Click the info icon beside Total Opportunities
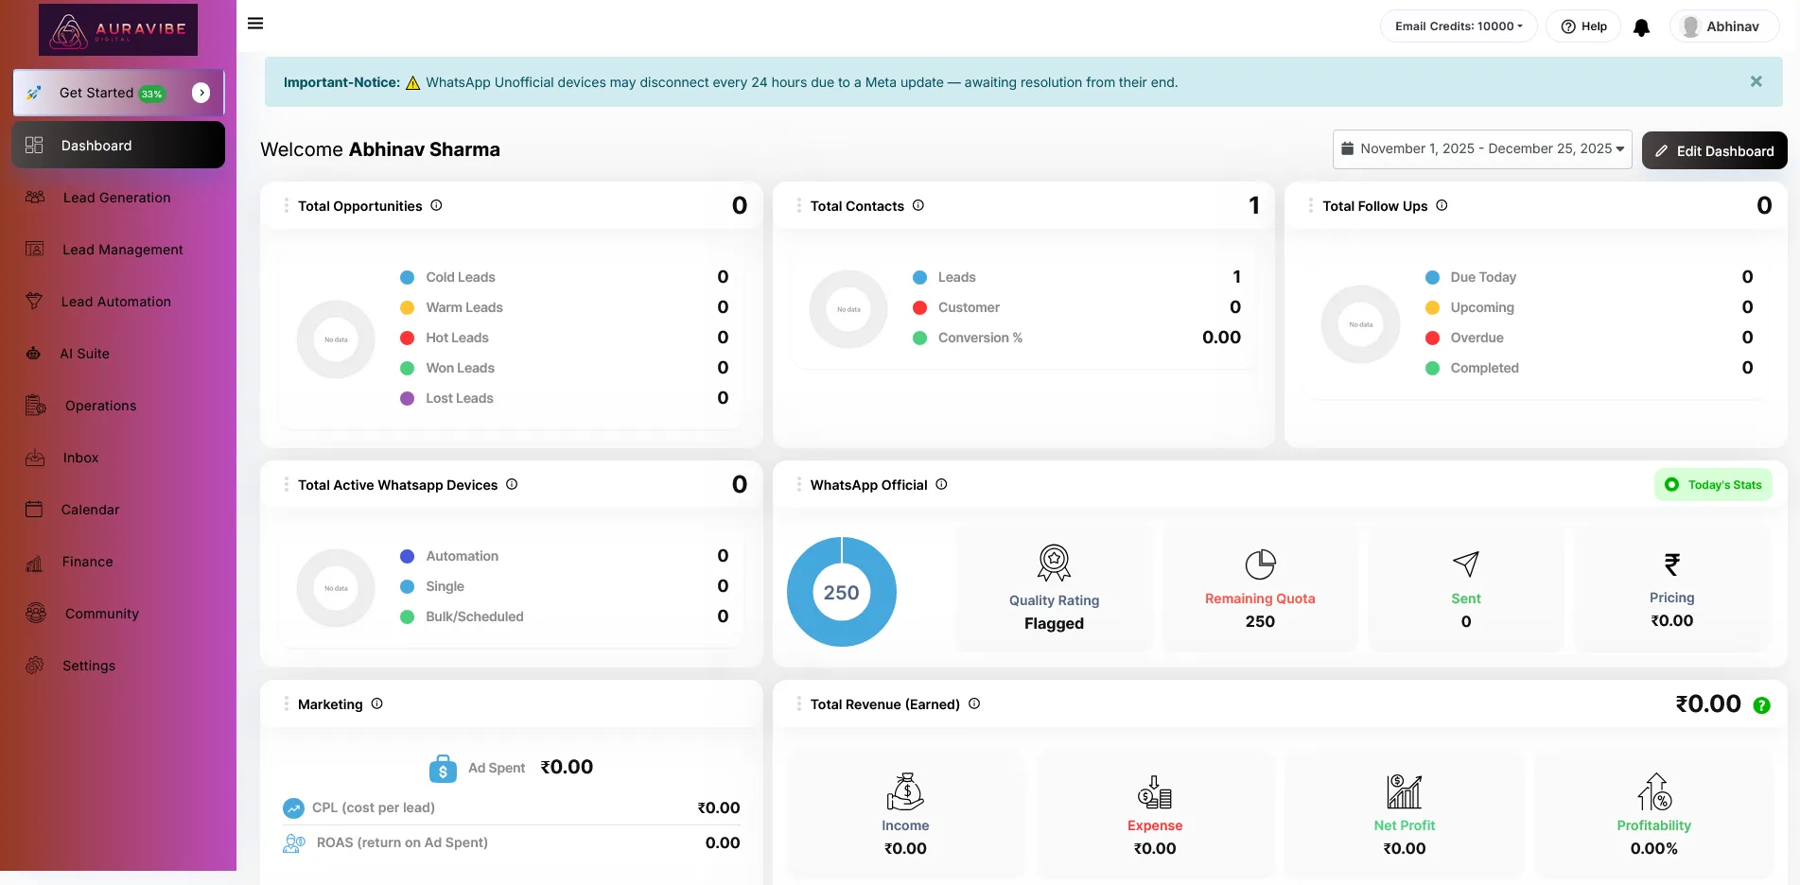 (436, 205)
